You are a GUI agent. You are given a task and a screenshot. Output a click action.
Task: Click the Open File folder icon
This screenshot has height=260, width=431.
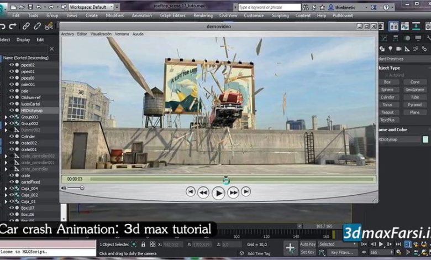pos(22,7)
